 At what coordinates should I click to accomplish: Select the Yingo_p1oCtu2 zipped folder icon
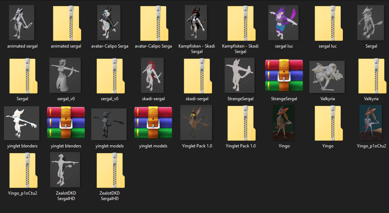[23, 170]
